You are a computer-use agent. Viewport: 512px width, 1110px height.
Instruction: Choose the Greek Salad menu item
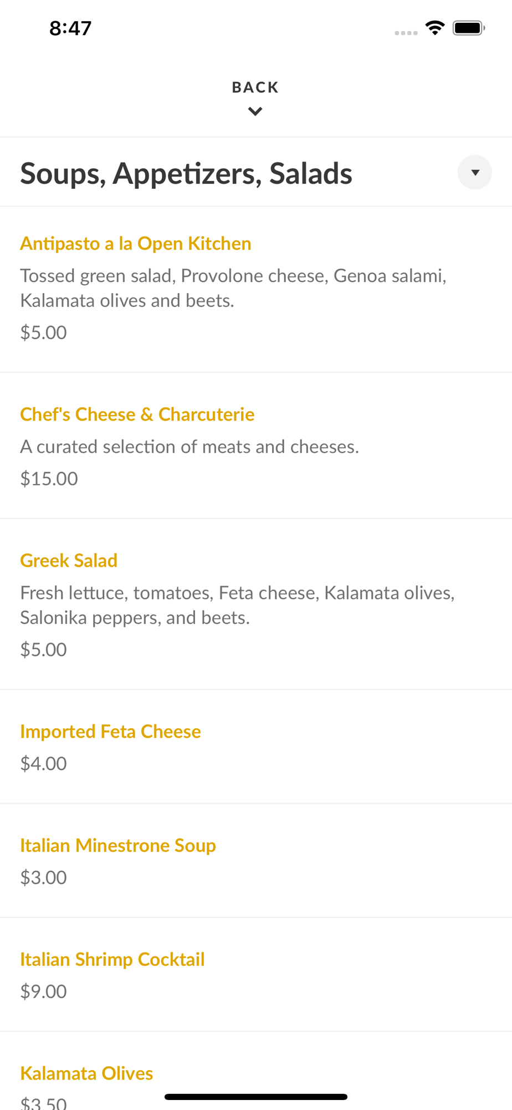[x=69, y=561]
